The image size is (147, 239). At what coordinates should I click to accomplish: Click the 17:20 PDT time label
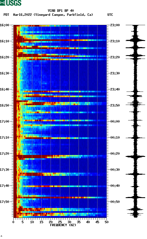[5, 154]
